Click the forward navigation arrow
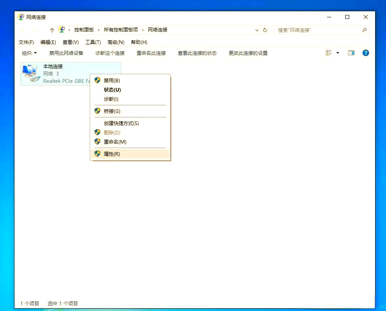Screen dimensions: 386x311 pyautogui.click(x=34, y=30)
